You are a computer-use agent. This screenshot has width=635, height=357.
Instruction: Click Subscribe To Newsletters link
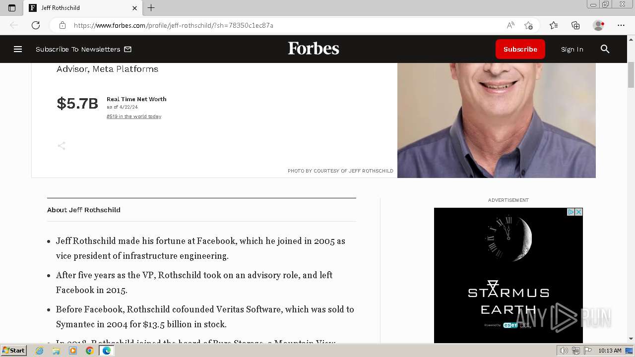coord(78,49)
